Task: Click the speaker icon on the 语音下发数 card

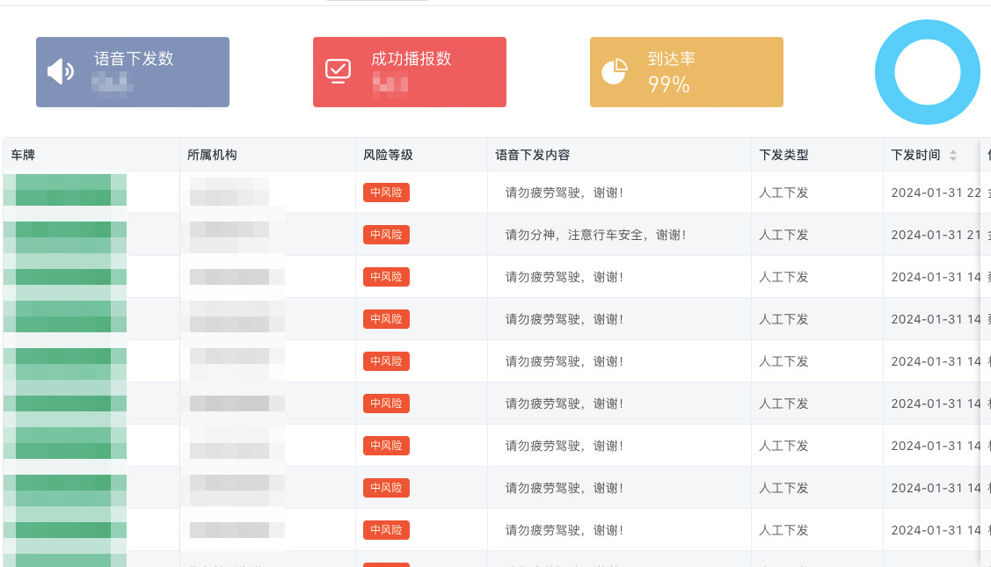Action: point(61,71)
